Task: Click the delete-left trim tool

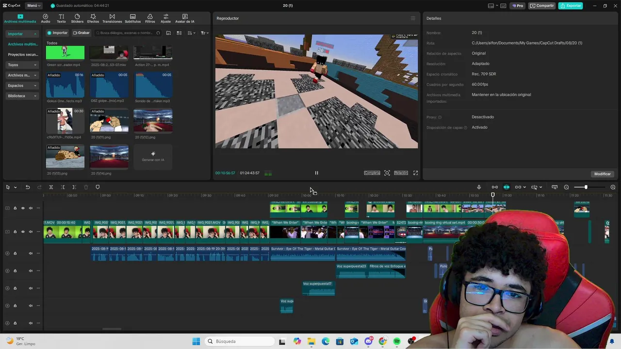Action: (x=63, y=187)
